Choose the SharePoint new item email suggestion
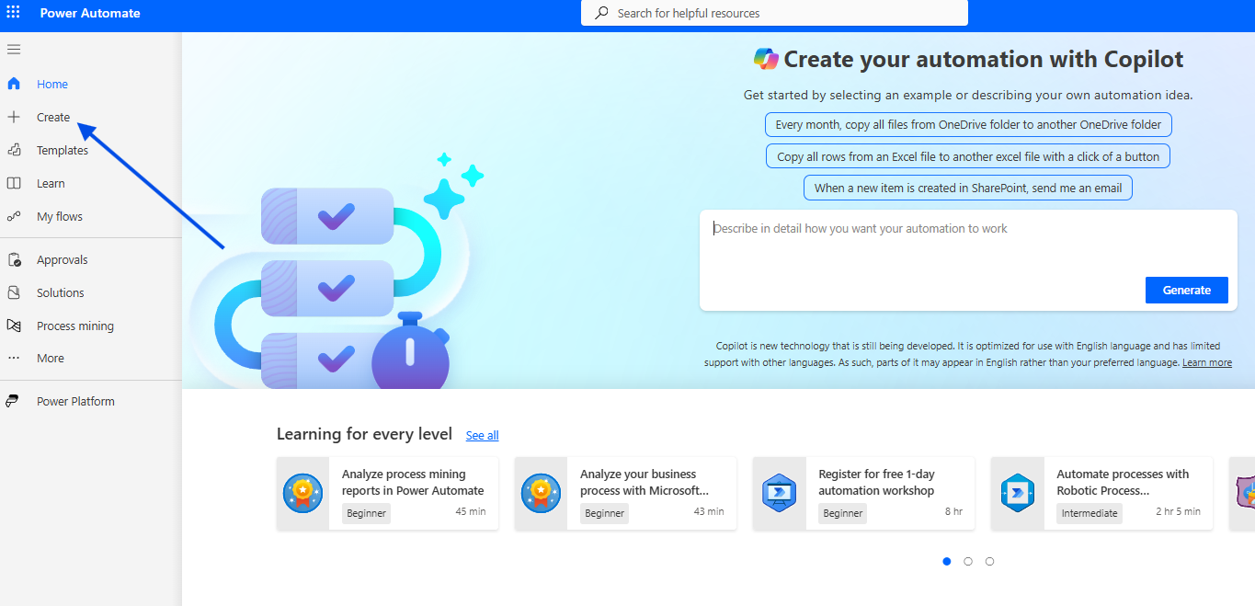The image size is (1255, 606). click(968, 188)
